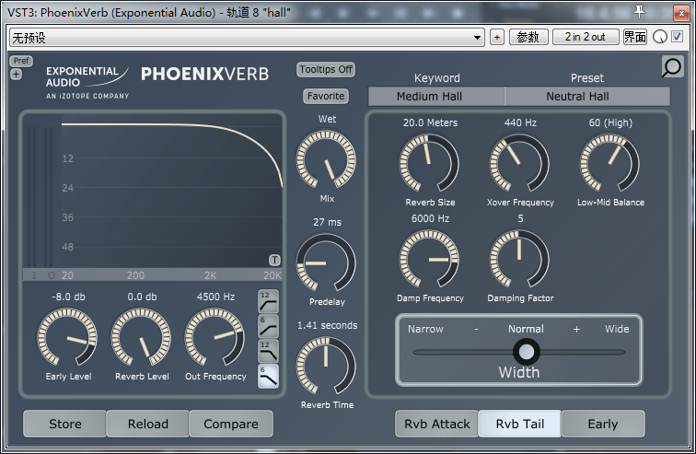
Task: Click the small plus icon under Pref
Action: pyautogui.click(x=16, y=74)
